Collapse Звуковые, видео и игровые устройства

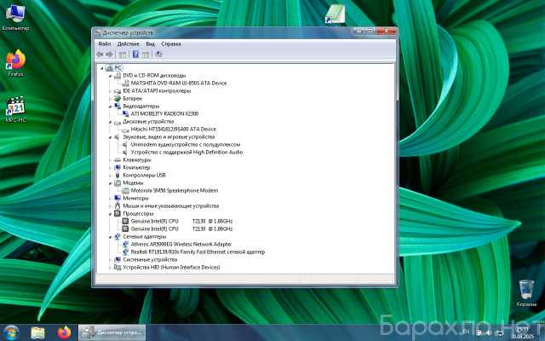click(x=110, y=137)
